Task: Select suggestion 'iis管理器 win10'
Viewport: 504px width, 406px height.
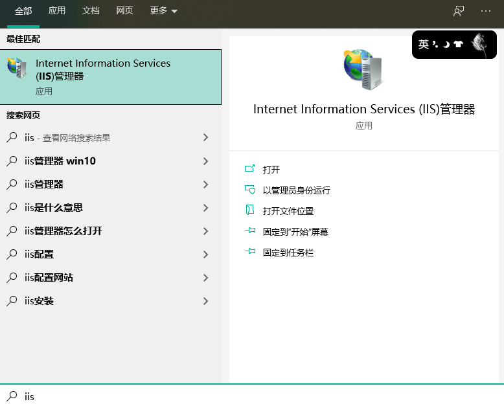Action: point(111,161)
